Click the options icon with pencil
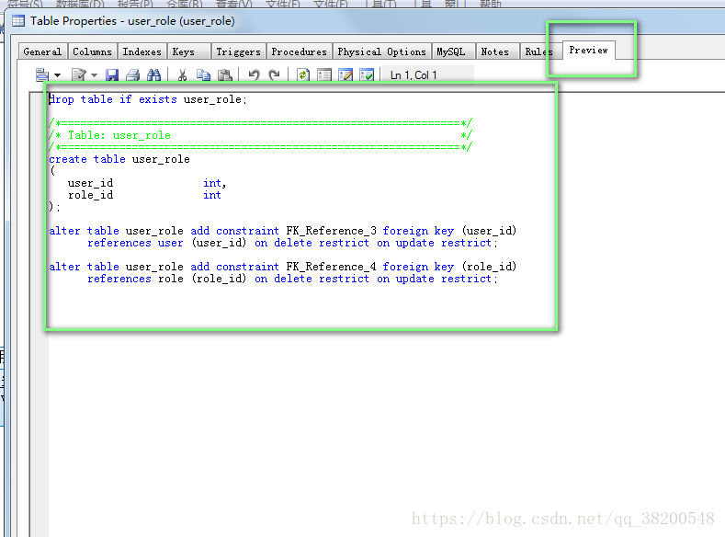 346,74
